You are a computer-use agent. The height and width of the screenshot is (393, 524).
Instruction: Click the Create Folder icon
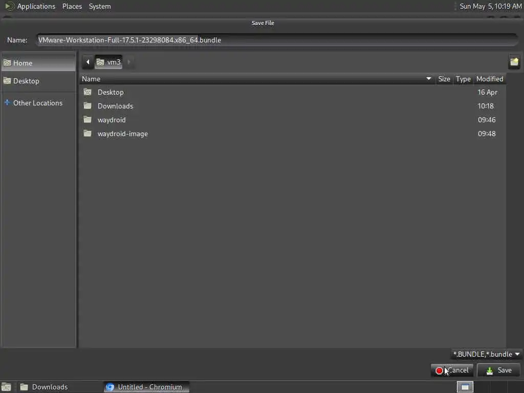(514, 62)
